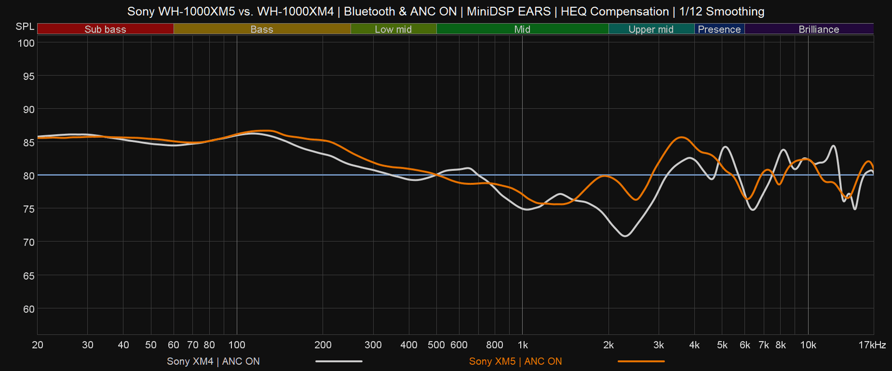Select the Bass frequency band header
The image size is (892, 371).
coord(262,29)
